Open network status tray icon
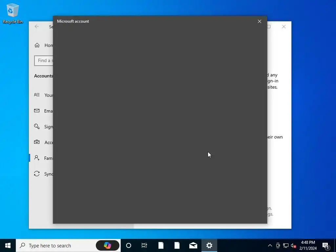 pyautogui.click(x=286, y=245)
